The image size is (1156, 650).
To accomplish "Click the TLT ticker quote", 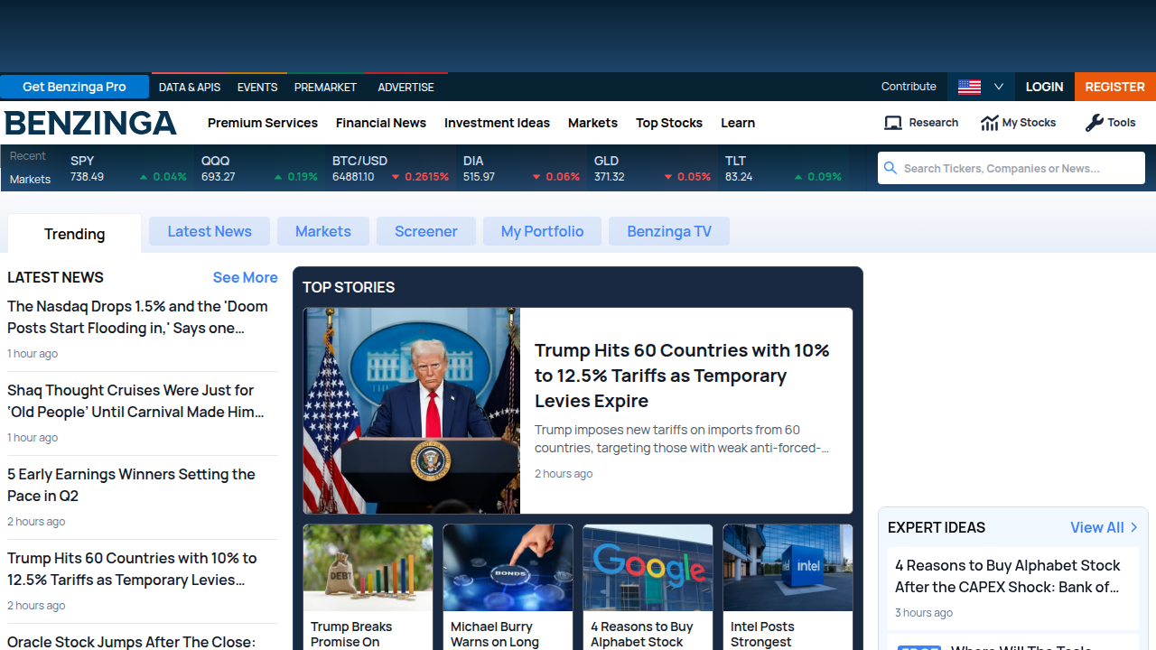I will (783, 168).
